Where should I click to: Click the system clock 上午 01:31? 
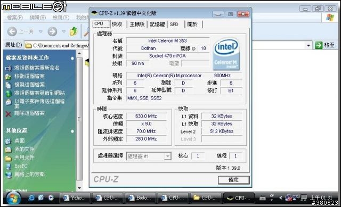(321, 197)
